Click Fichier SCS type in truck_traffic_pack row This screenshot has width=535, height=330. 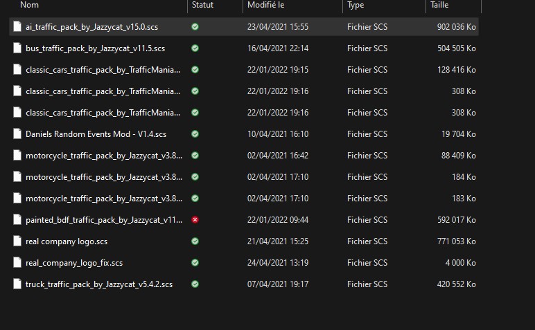[x=367, y=284]
